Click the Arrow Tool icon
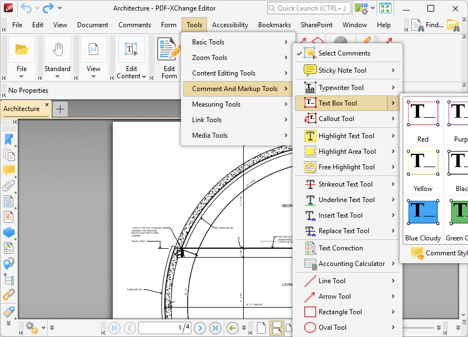This screenshot has height=337, width=468. pyautogui.click(x=310, y=296)
